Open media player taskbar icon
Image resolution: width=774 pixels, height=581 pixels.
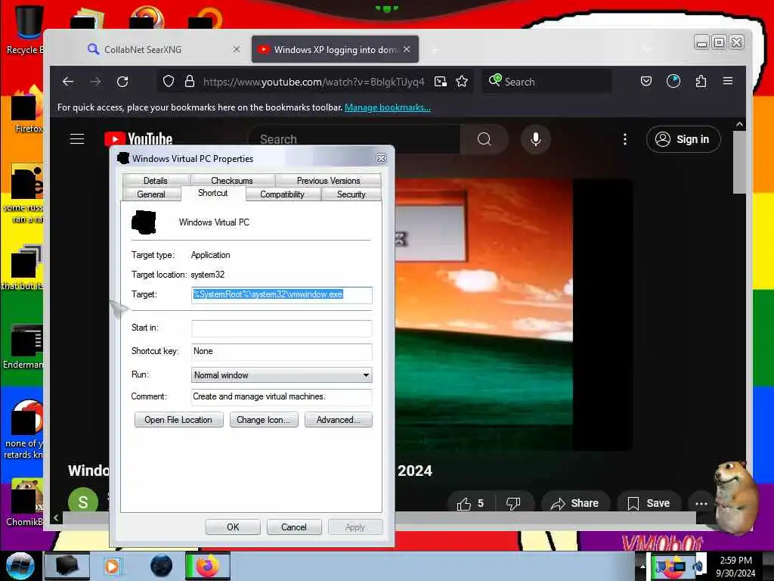coord(112,566)
